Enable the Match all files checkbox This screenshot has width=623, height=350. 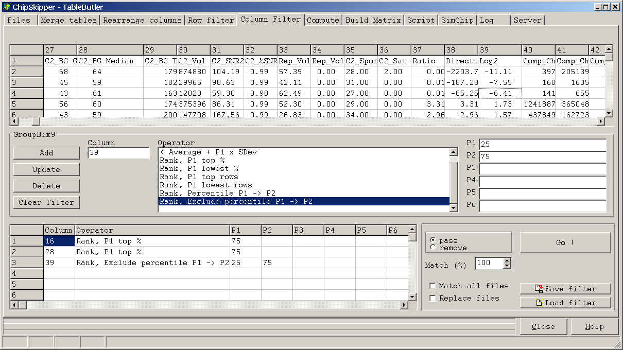(x=433, y=286)
